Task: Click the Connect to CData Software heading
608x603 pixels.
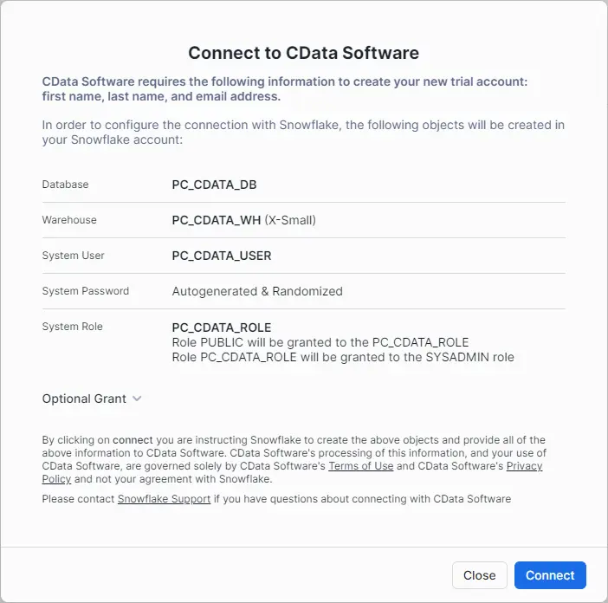Action: pos(303,53)
